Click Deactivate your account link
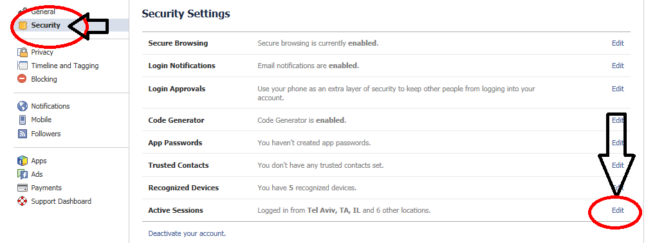The height and width of the screenshot is (243, 646). (x=187, y=233)
